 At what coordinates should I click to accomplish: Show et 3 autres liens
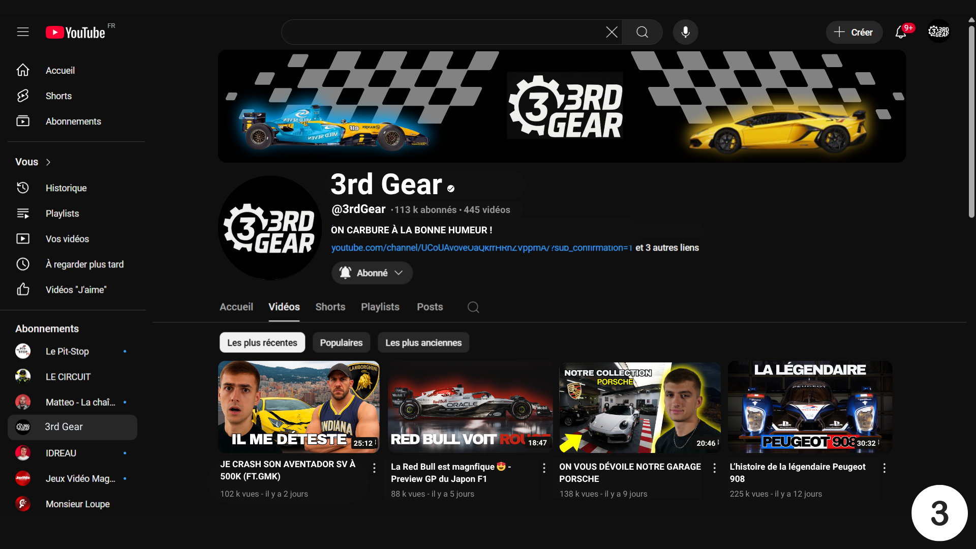click(x=667, y=248)
